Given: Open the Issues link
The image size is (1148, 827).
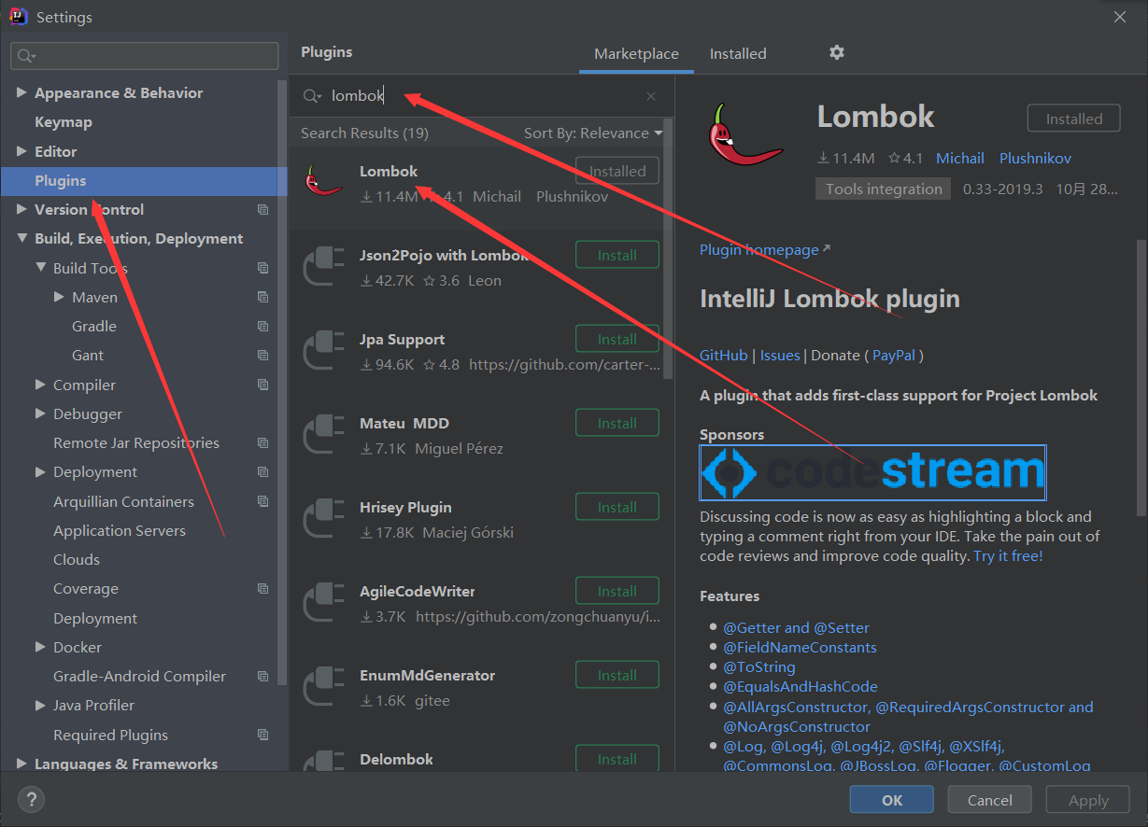Looking at the screenshot, I should pyautogui.click(x=780, y=355).
